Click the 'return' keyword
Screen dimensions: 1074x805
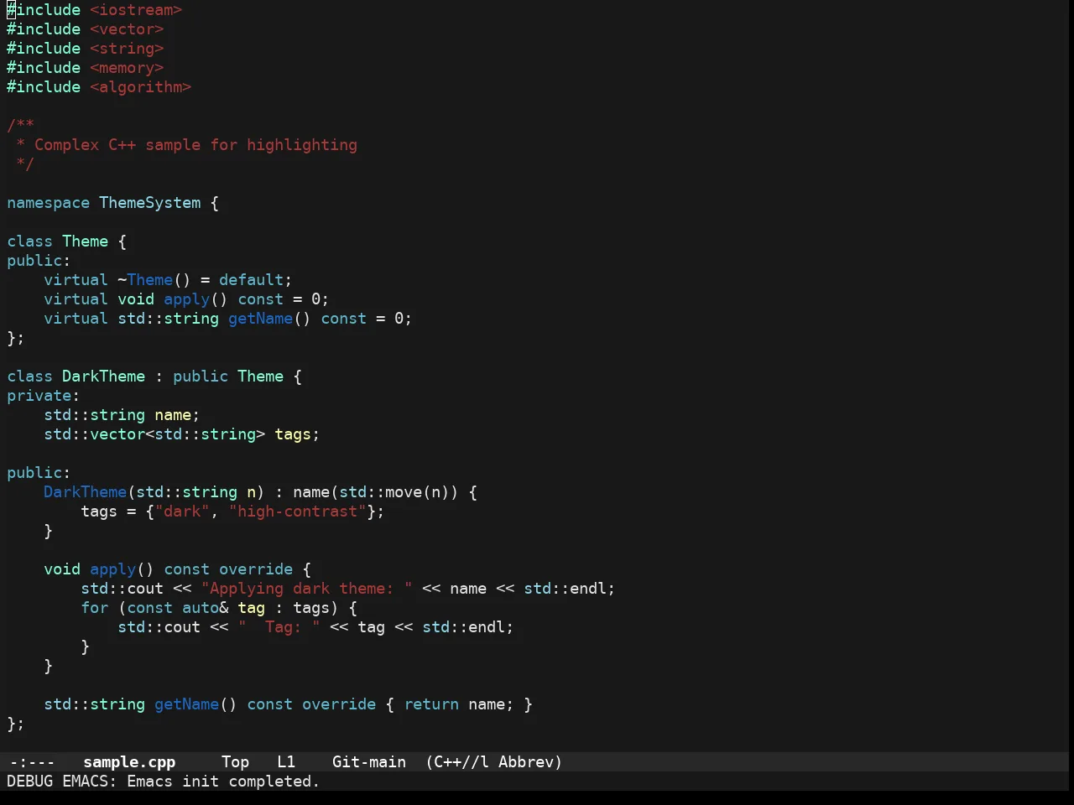431,704
